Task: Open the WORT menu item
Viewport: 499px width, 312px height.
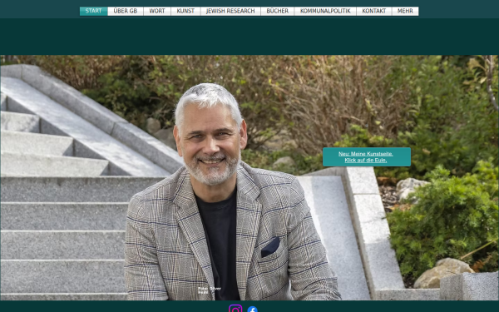Action: point(157,11)
